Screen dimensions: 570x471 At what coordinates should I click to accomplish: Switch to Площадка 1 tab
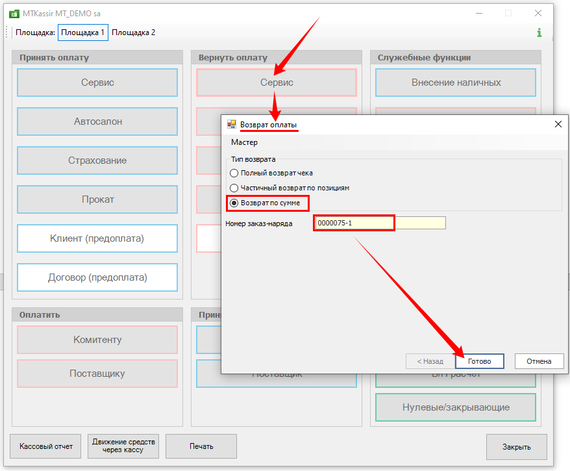pyautogui.click(x=82, y=32)
